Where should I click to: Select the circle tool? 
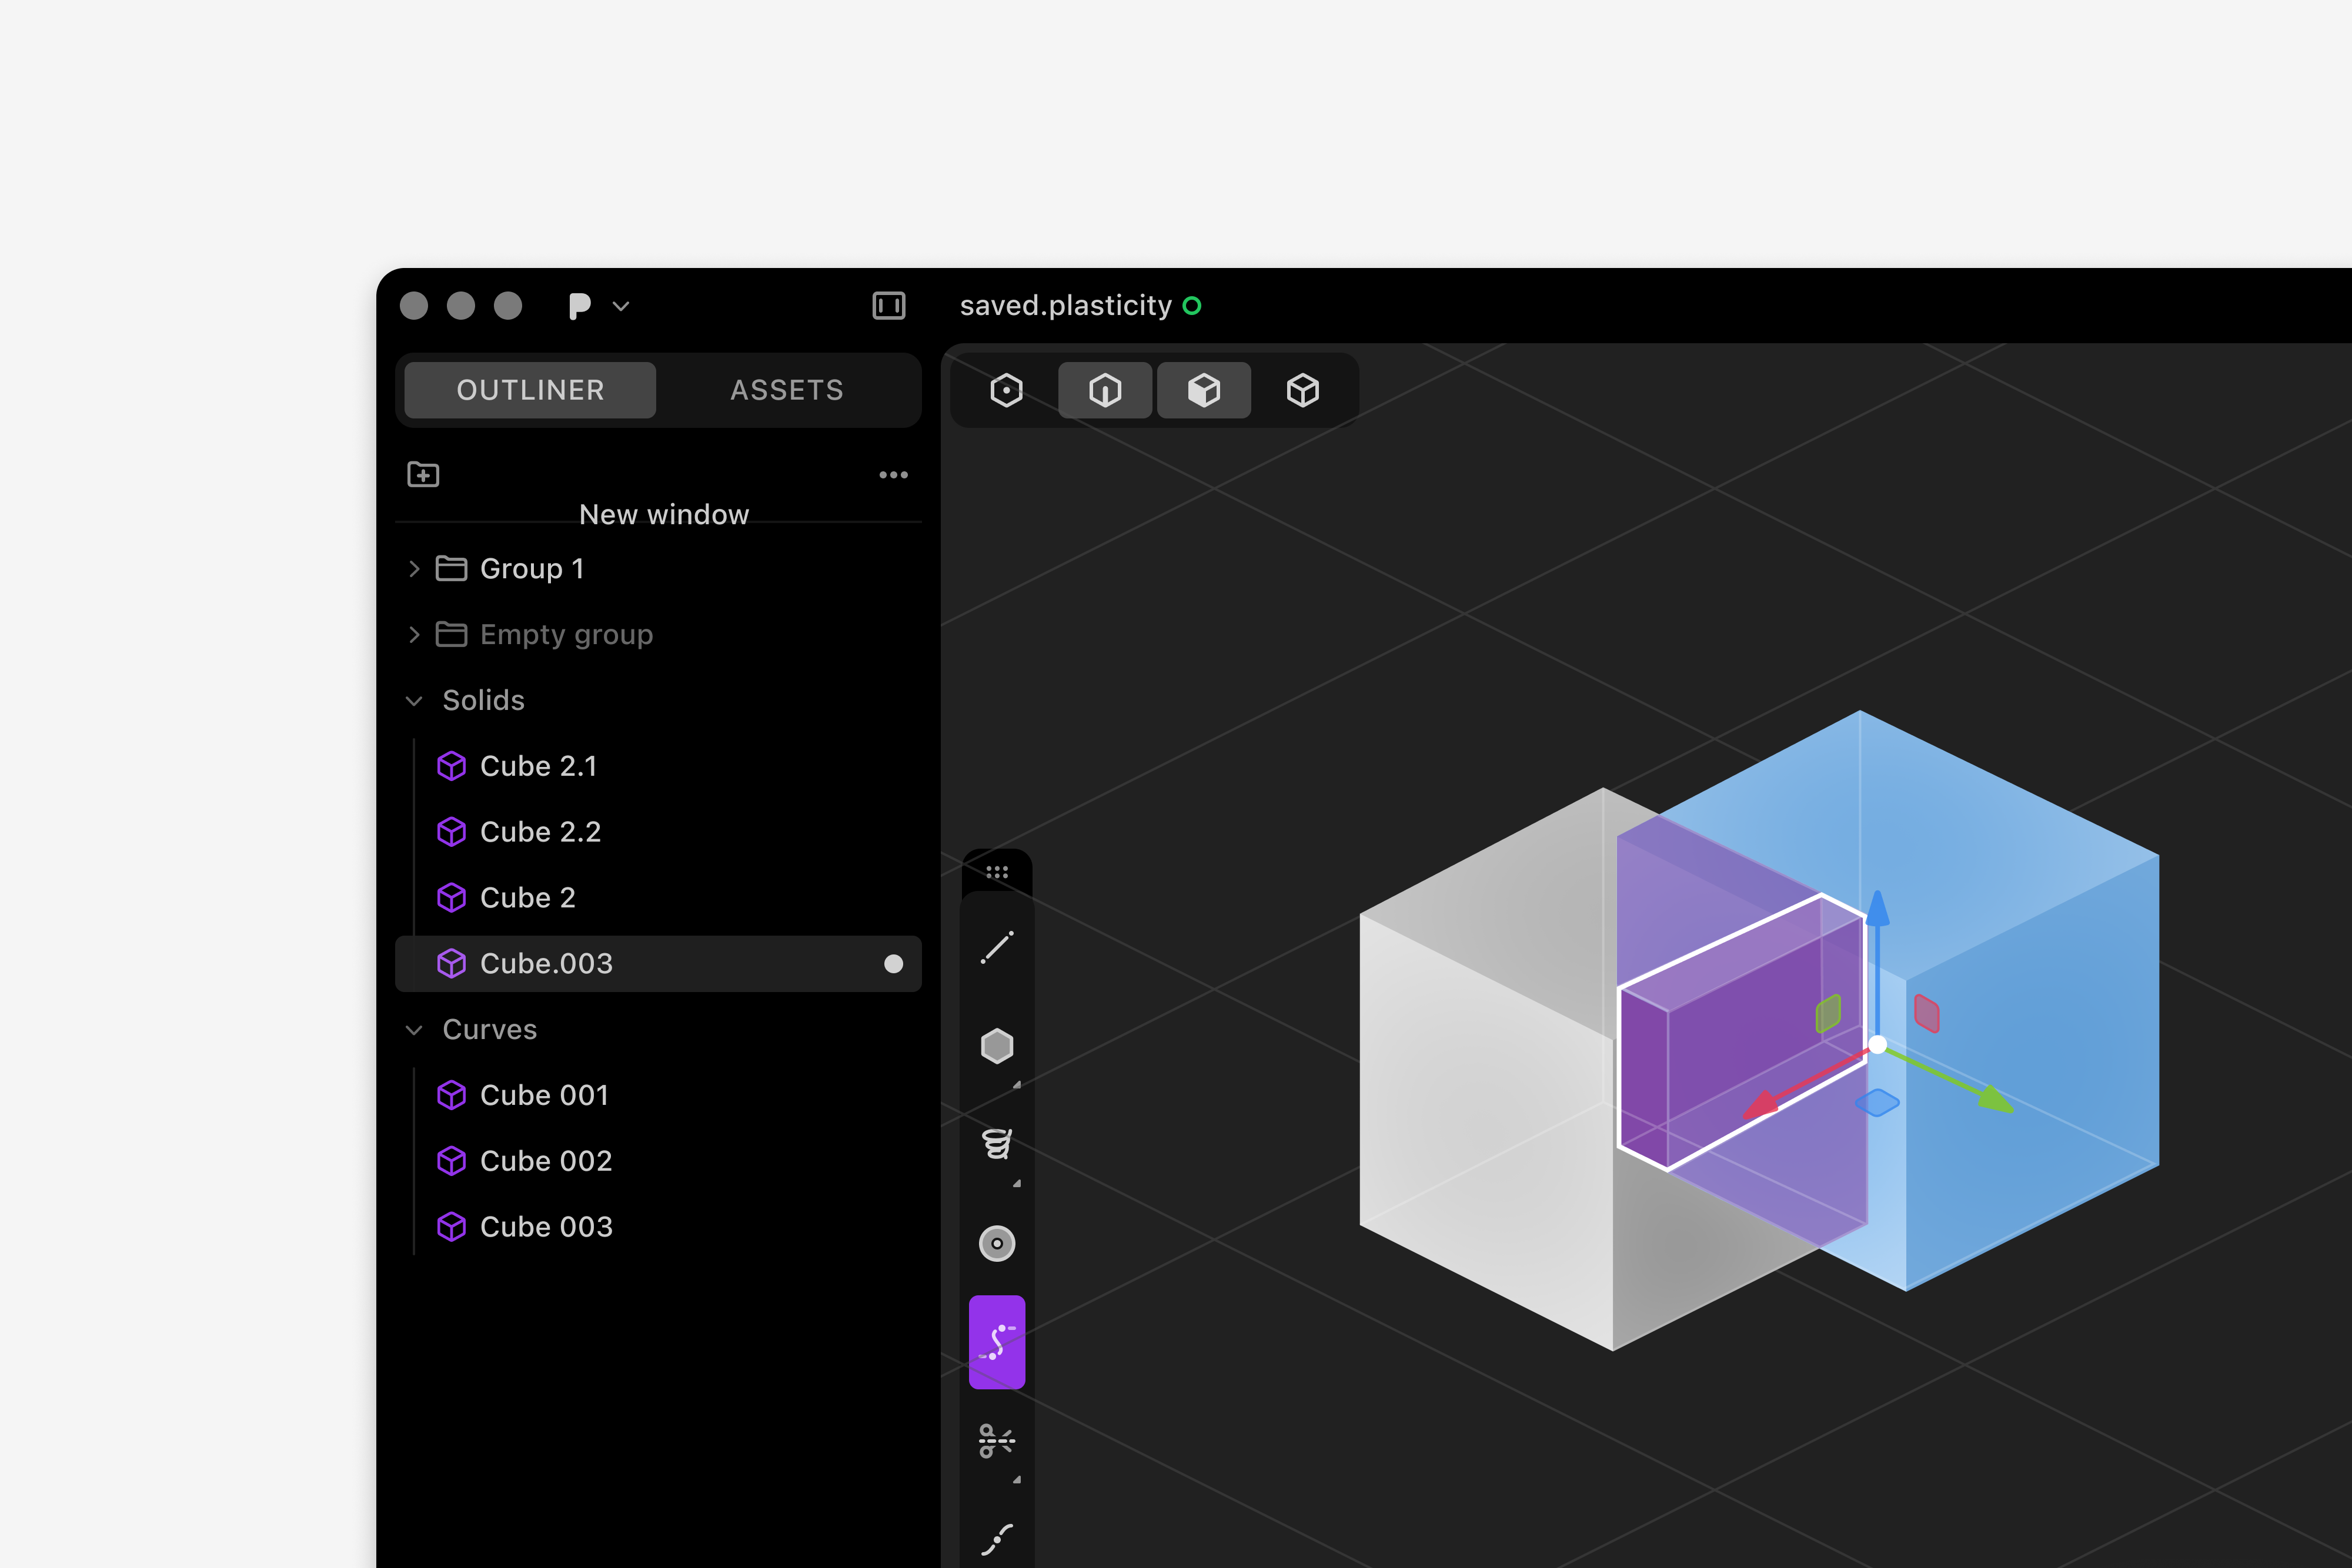[997, 1243]
